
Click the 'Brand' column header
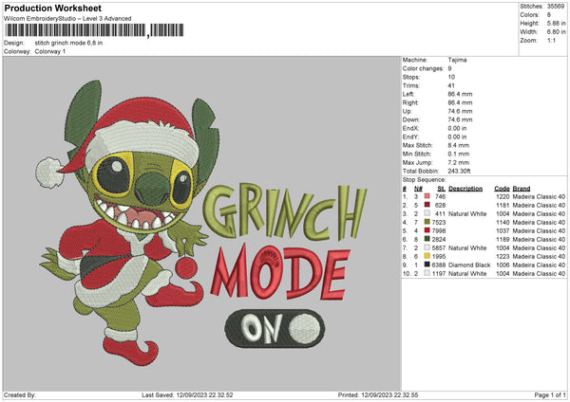tap(522, 189)
